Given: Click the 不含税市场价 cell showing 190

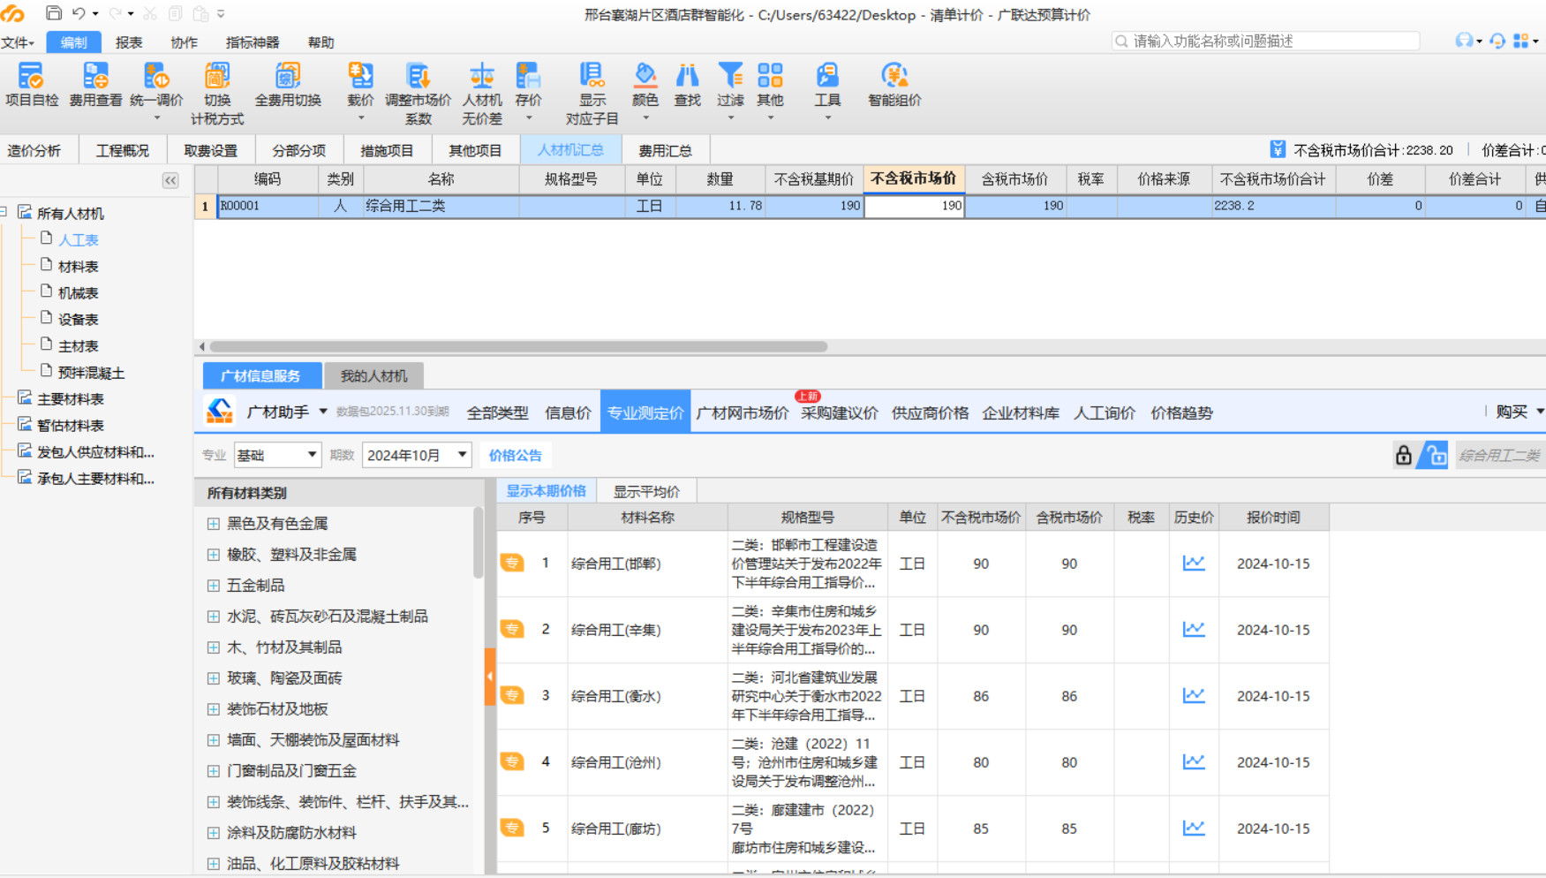Looking at the screenshot, I should 914,206.
